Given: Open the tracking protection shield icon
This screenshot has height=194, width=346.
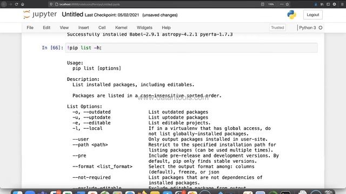Looking at the screenshot, I should [51, 4].
